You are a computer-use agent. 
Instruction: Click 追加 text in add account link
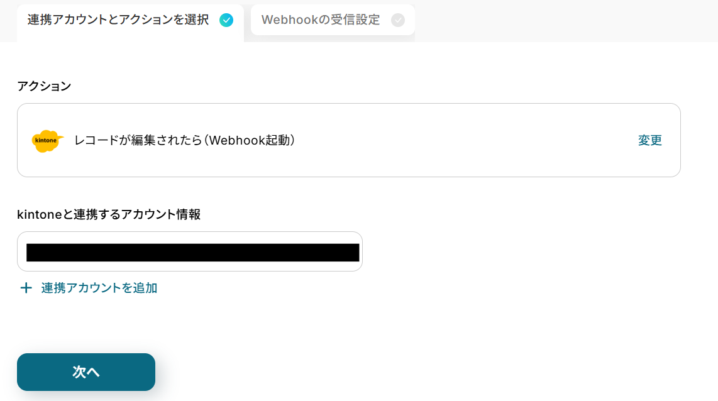[146, 288]
